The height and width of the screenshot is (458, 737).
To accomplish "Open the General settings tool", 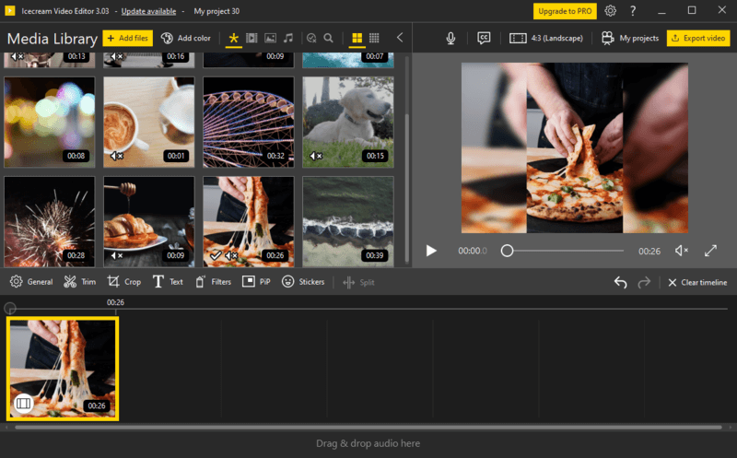I will click(31, 282).
